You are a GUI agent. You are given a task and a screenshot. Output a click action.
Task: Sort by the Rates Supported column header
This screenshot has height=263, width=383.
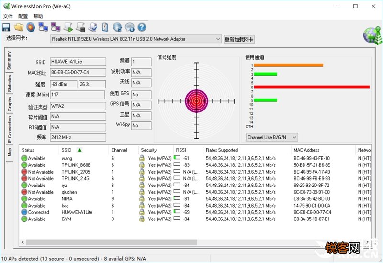tap(247, 150)
